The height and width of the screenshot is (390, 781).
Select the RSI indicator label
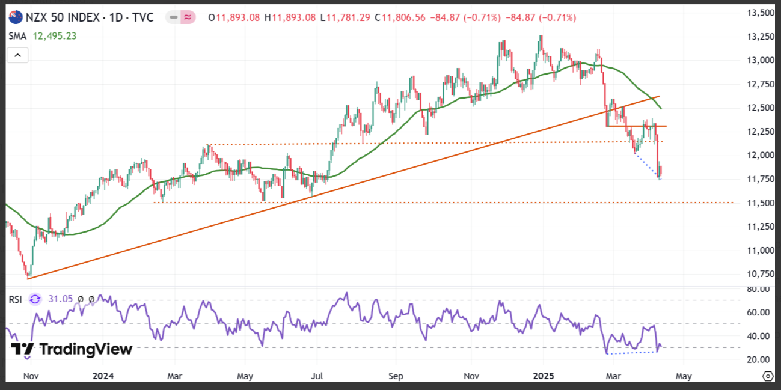[x=15, y=299]
